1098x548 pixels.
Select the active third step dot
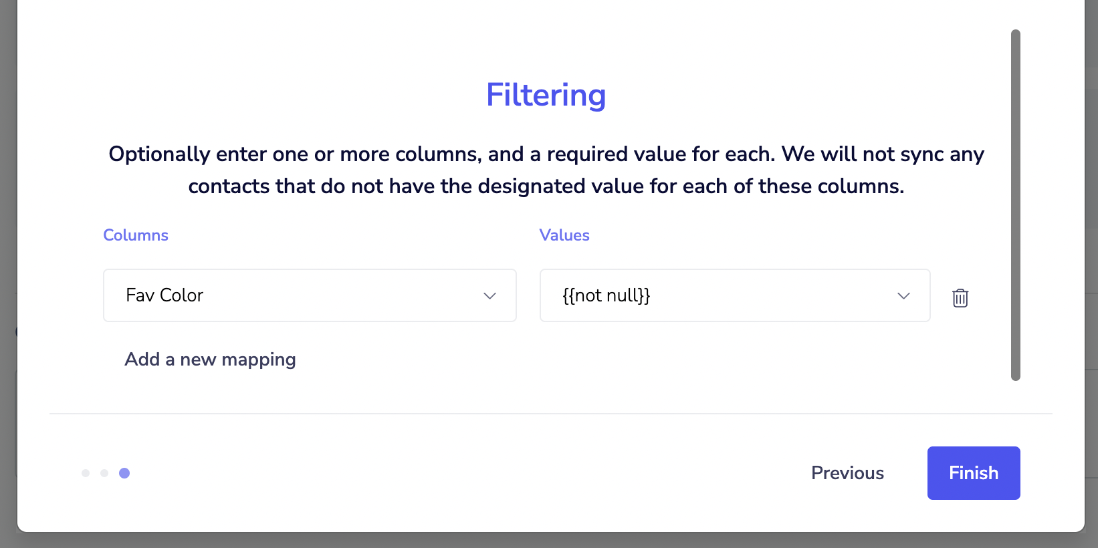[x=124, y=473]
